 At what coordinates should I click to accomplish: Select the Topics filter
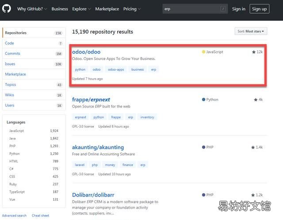[x=34, y=84]
